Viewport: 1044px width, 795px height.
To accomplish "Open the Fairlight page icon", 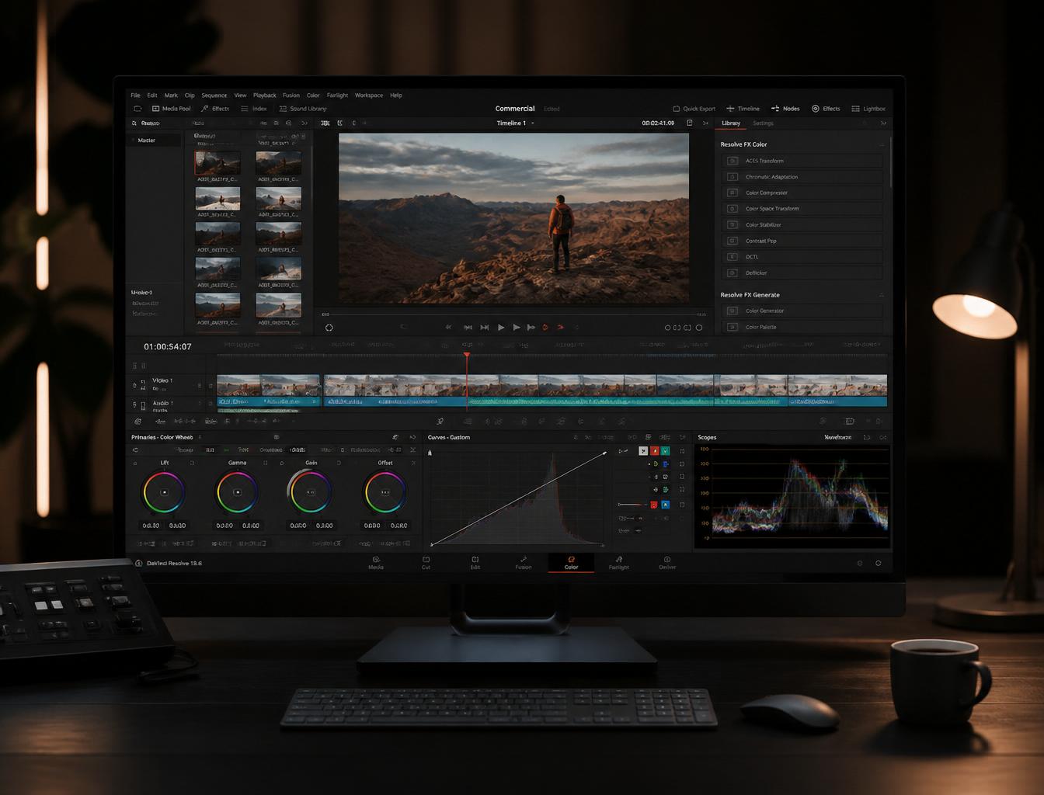I will [619, 559].
